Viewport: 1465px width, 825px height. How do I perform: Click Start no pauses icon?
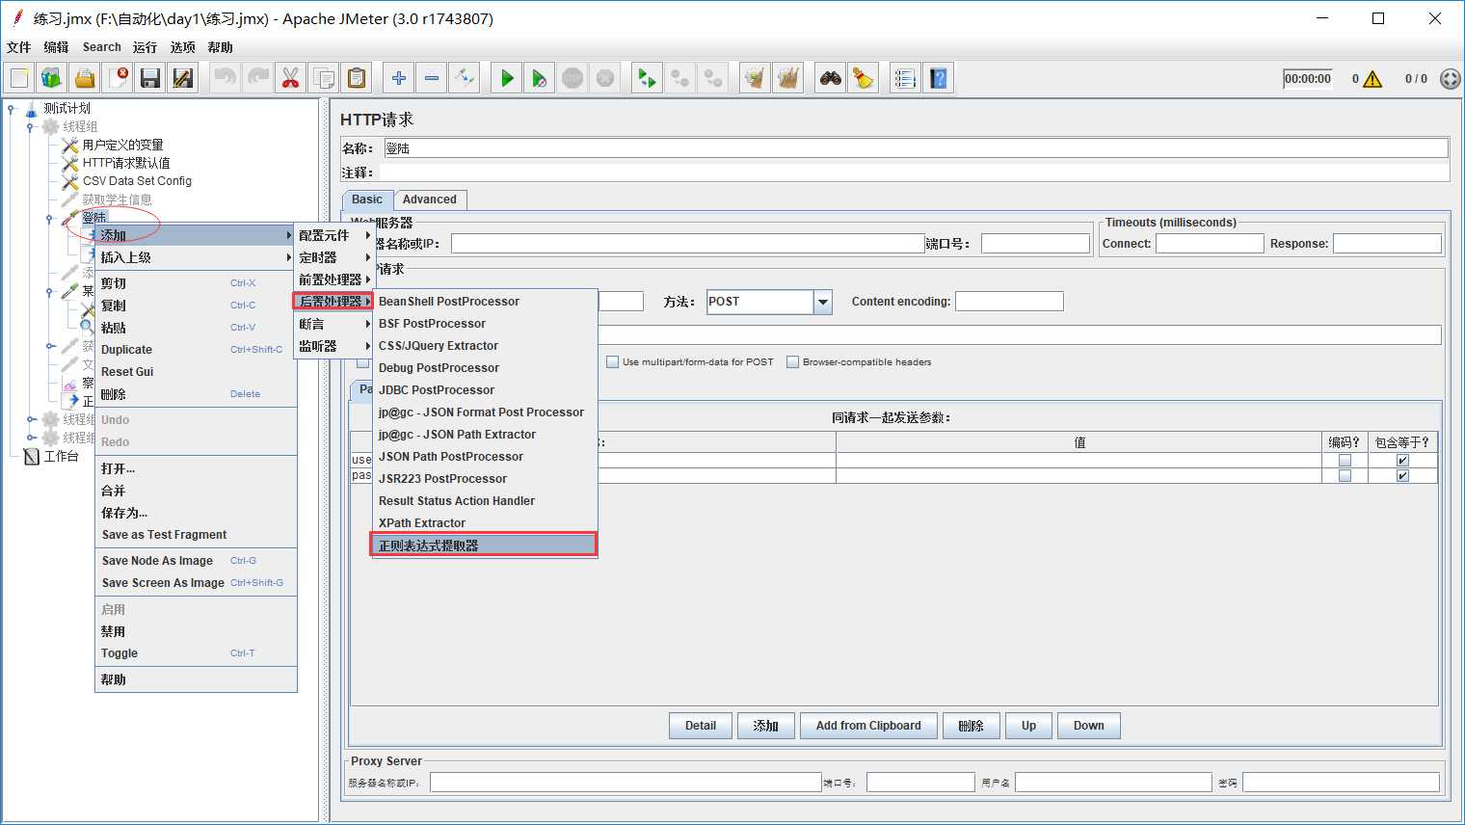coord(539,78)
